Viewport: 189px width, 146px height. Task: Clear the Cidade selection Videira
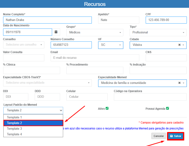pos(179,45)
